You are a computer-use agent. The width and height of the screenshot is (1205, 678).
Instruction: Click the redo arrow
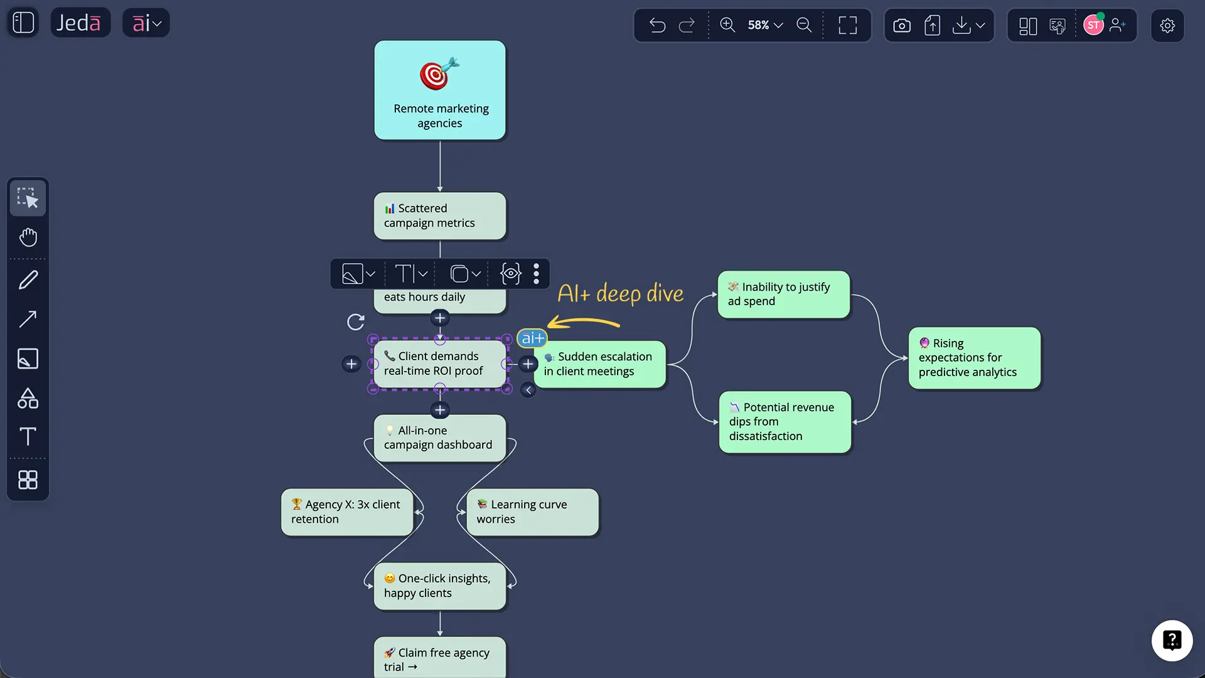point(687,25)
